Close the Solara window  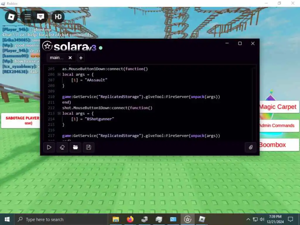(253, 43)
